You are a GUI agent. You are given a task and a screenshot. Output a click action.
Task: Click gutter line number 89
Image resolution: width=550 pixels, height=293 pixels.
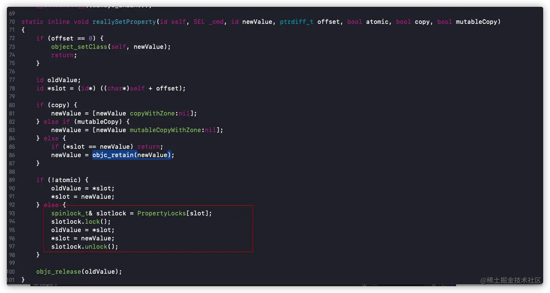pyautogui.click(x=11, y=180)
